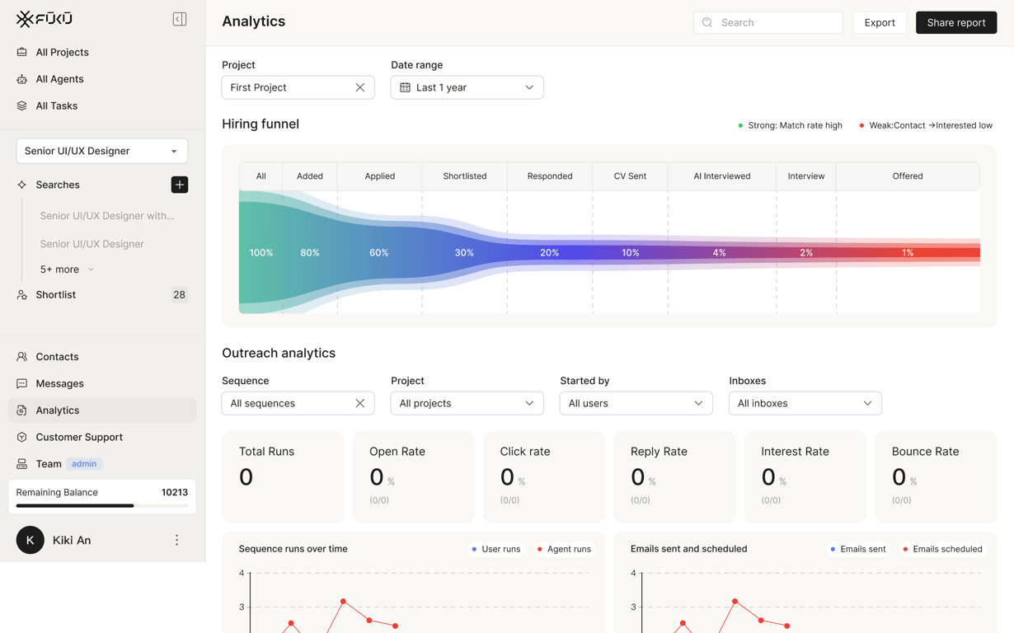This screenshot has height=633, width=1014.
Task: Open the Senior UI/UX Designer dropdown
Action: pyautogui.click(x=102, y=151)
